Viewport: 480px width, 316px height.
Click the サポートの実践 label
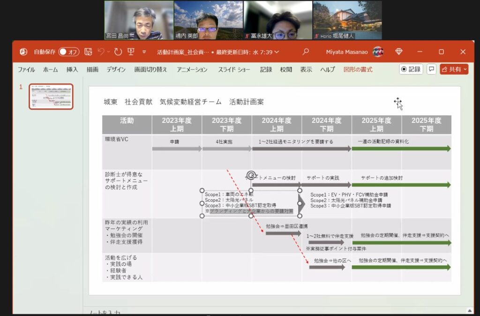point(323,178)
